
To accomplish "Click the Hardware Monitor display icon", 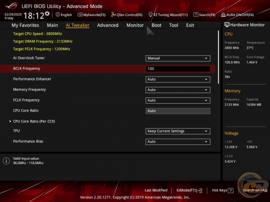I will click(x=227, y=25).
